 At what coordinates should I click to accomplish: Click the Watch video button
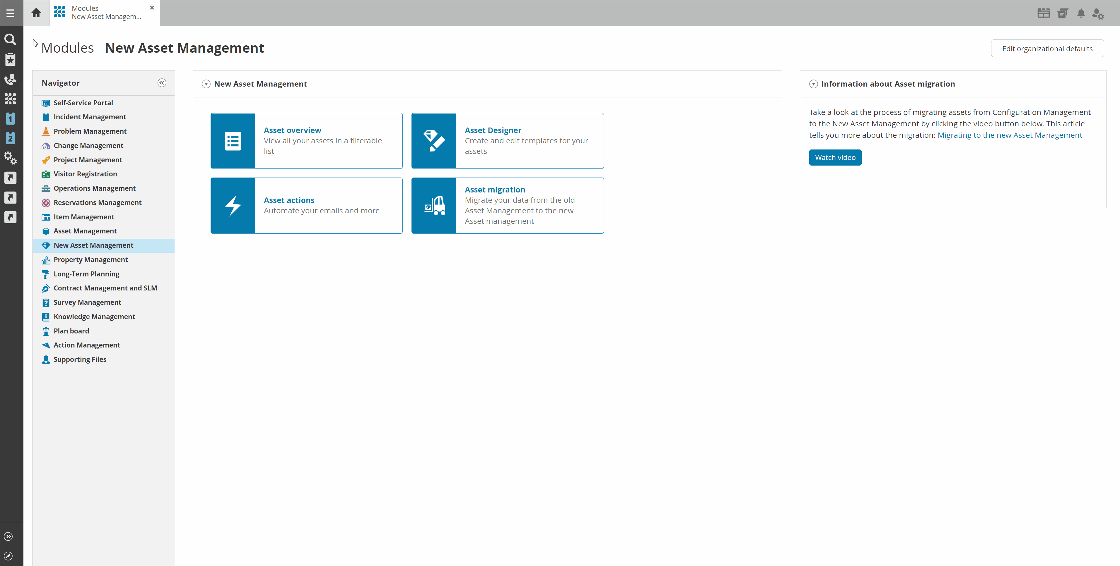click(835, 157)
